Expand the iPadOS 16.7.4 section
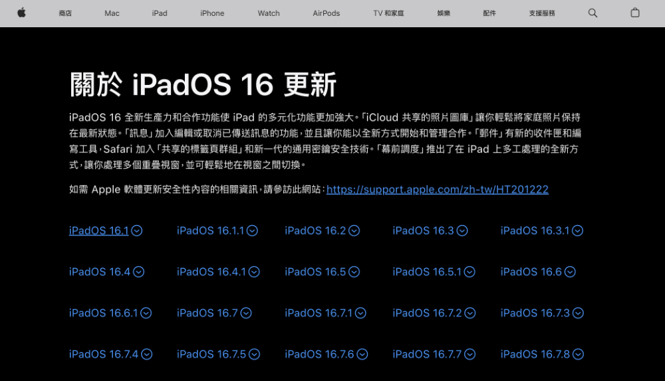665x381 pixels. pyautogui.click(x=110, y=354)
